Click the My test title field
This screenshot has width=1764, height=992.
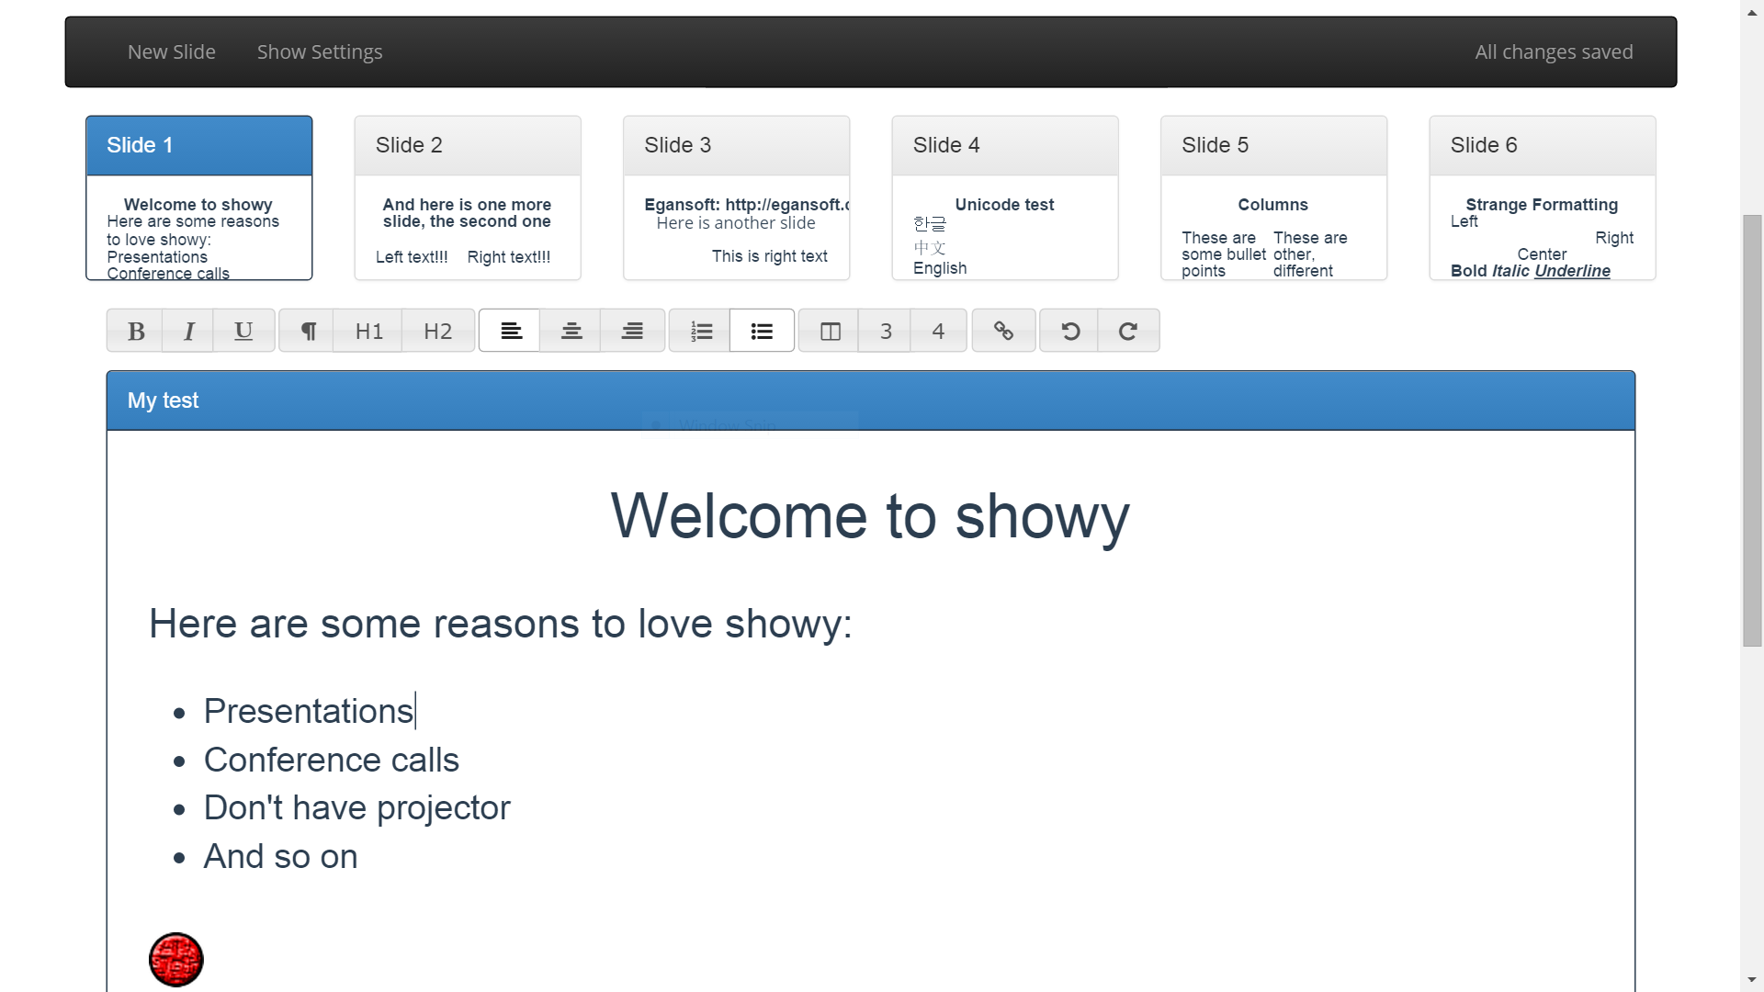pyautogui.click(x=163, y=400)
